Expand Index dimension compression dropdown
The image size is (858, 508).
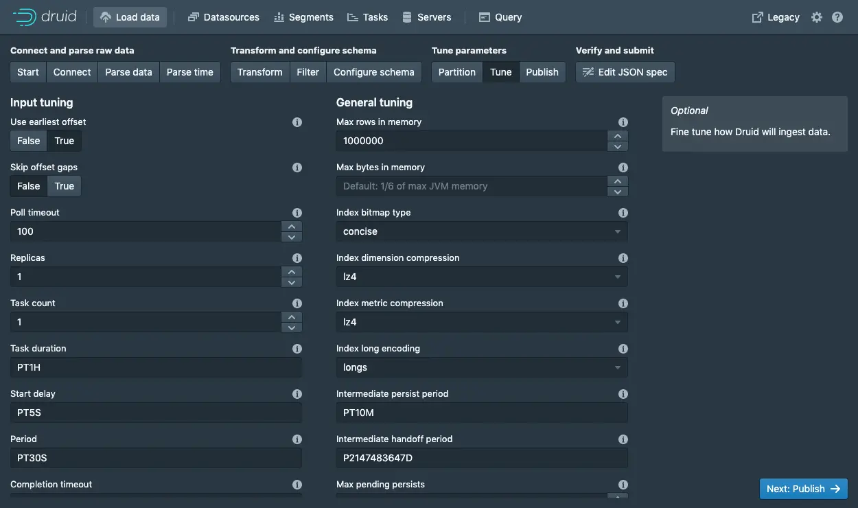click(x=481, y=277)
